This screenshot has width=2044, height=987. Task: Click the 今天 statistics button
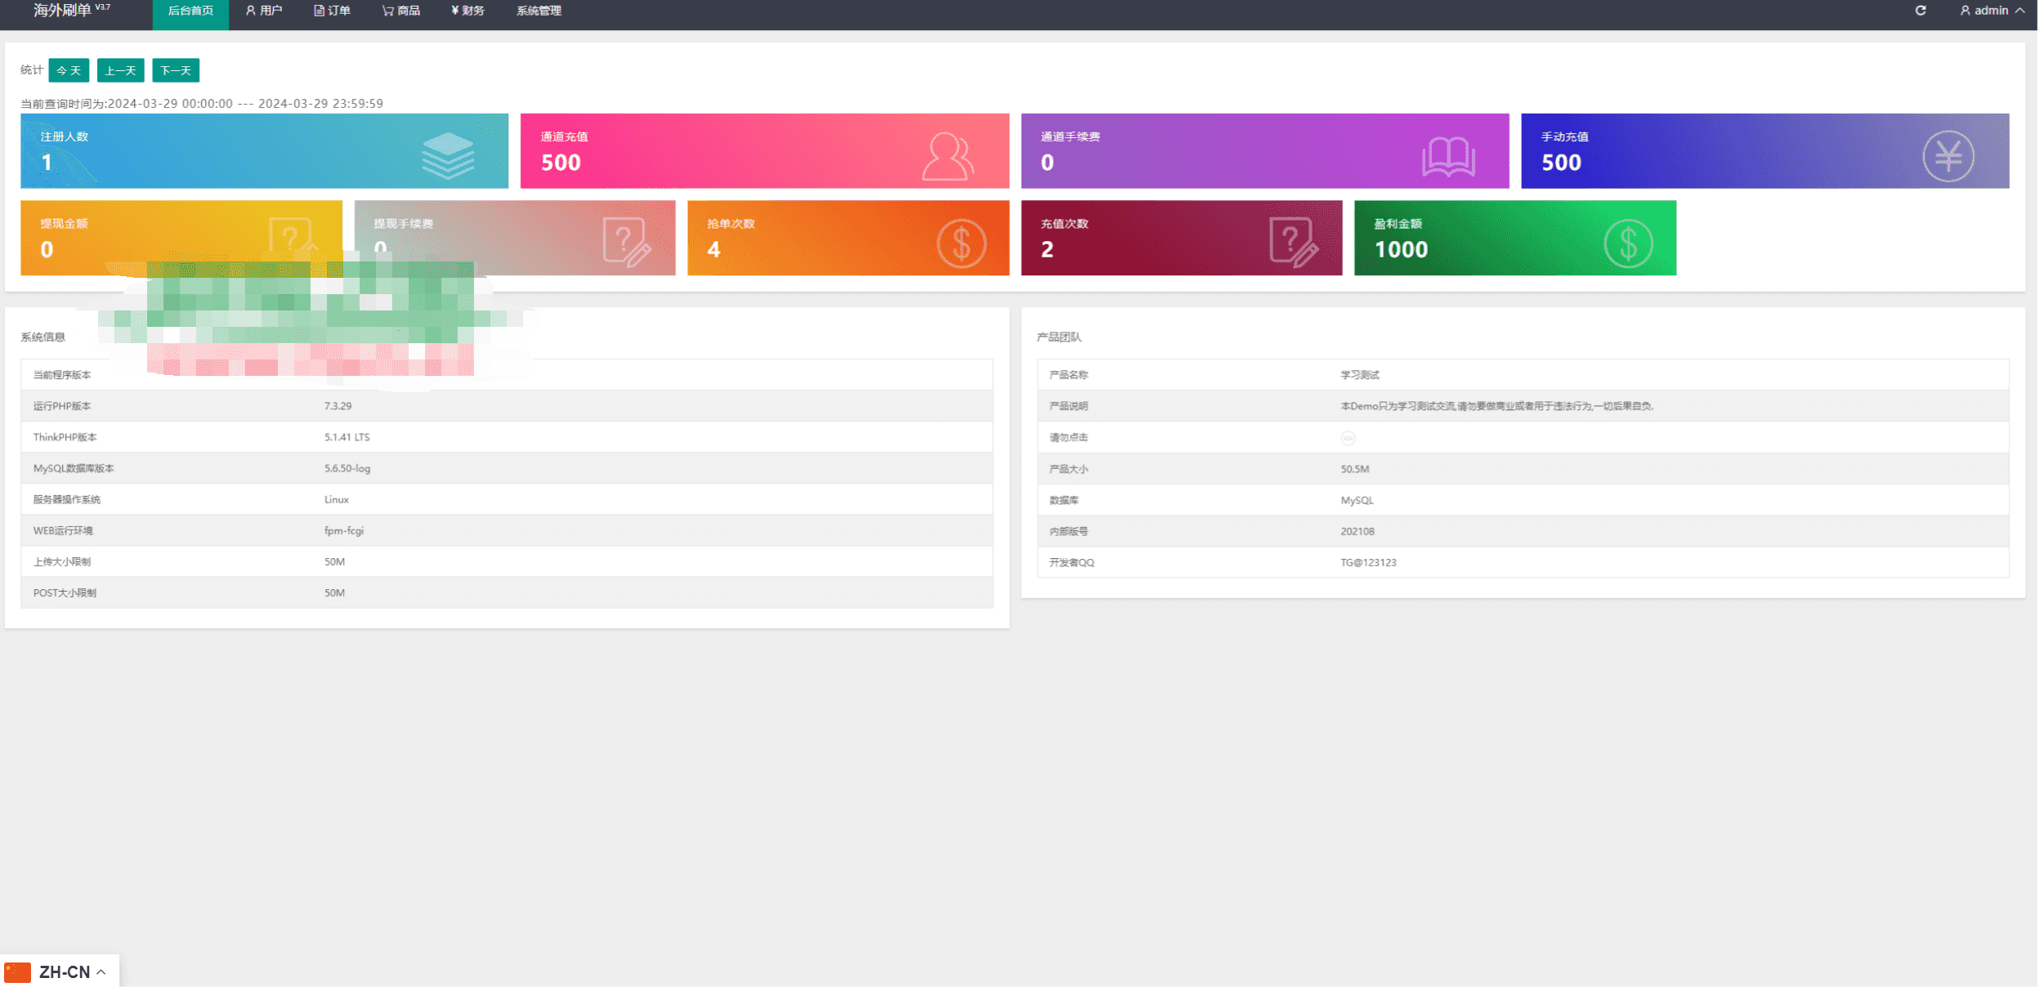click(69, 70)
